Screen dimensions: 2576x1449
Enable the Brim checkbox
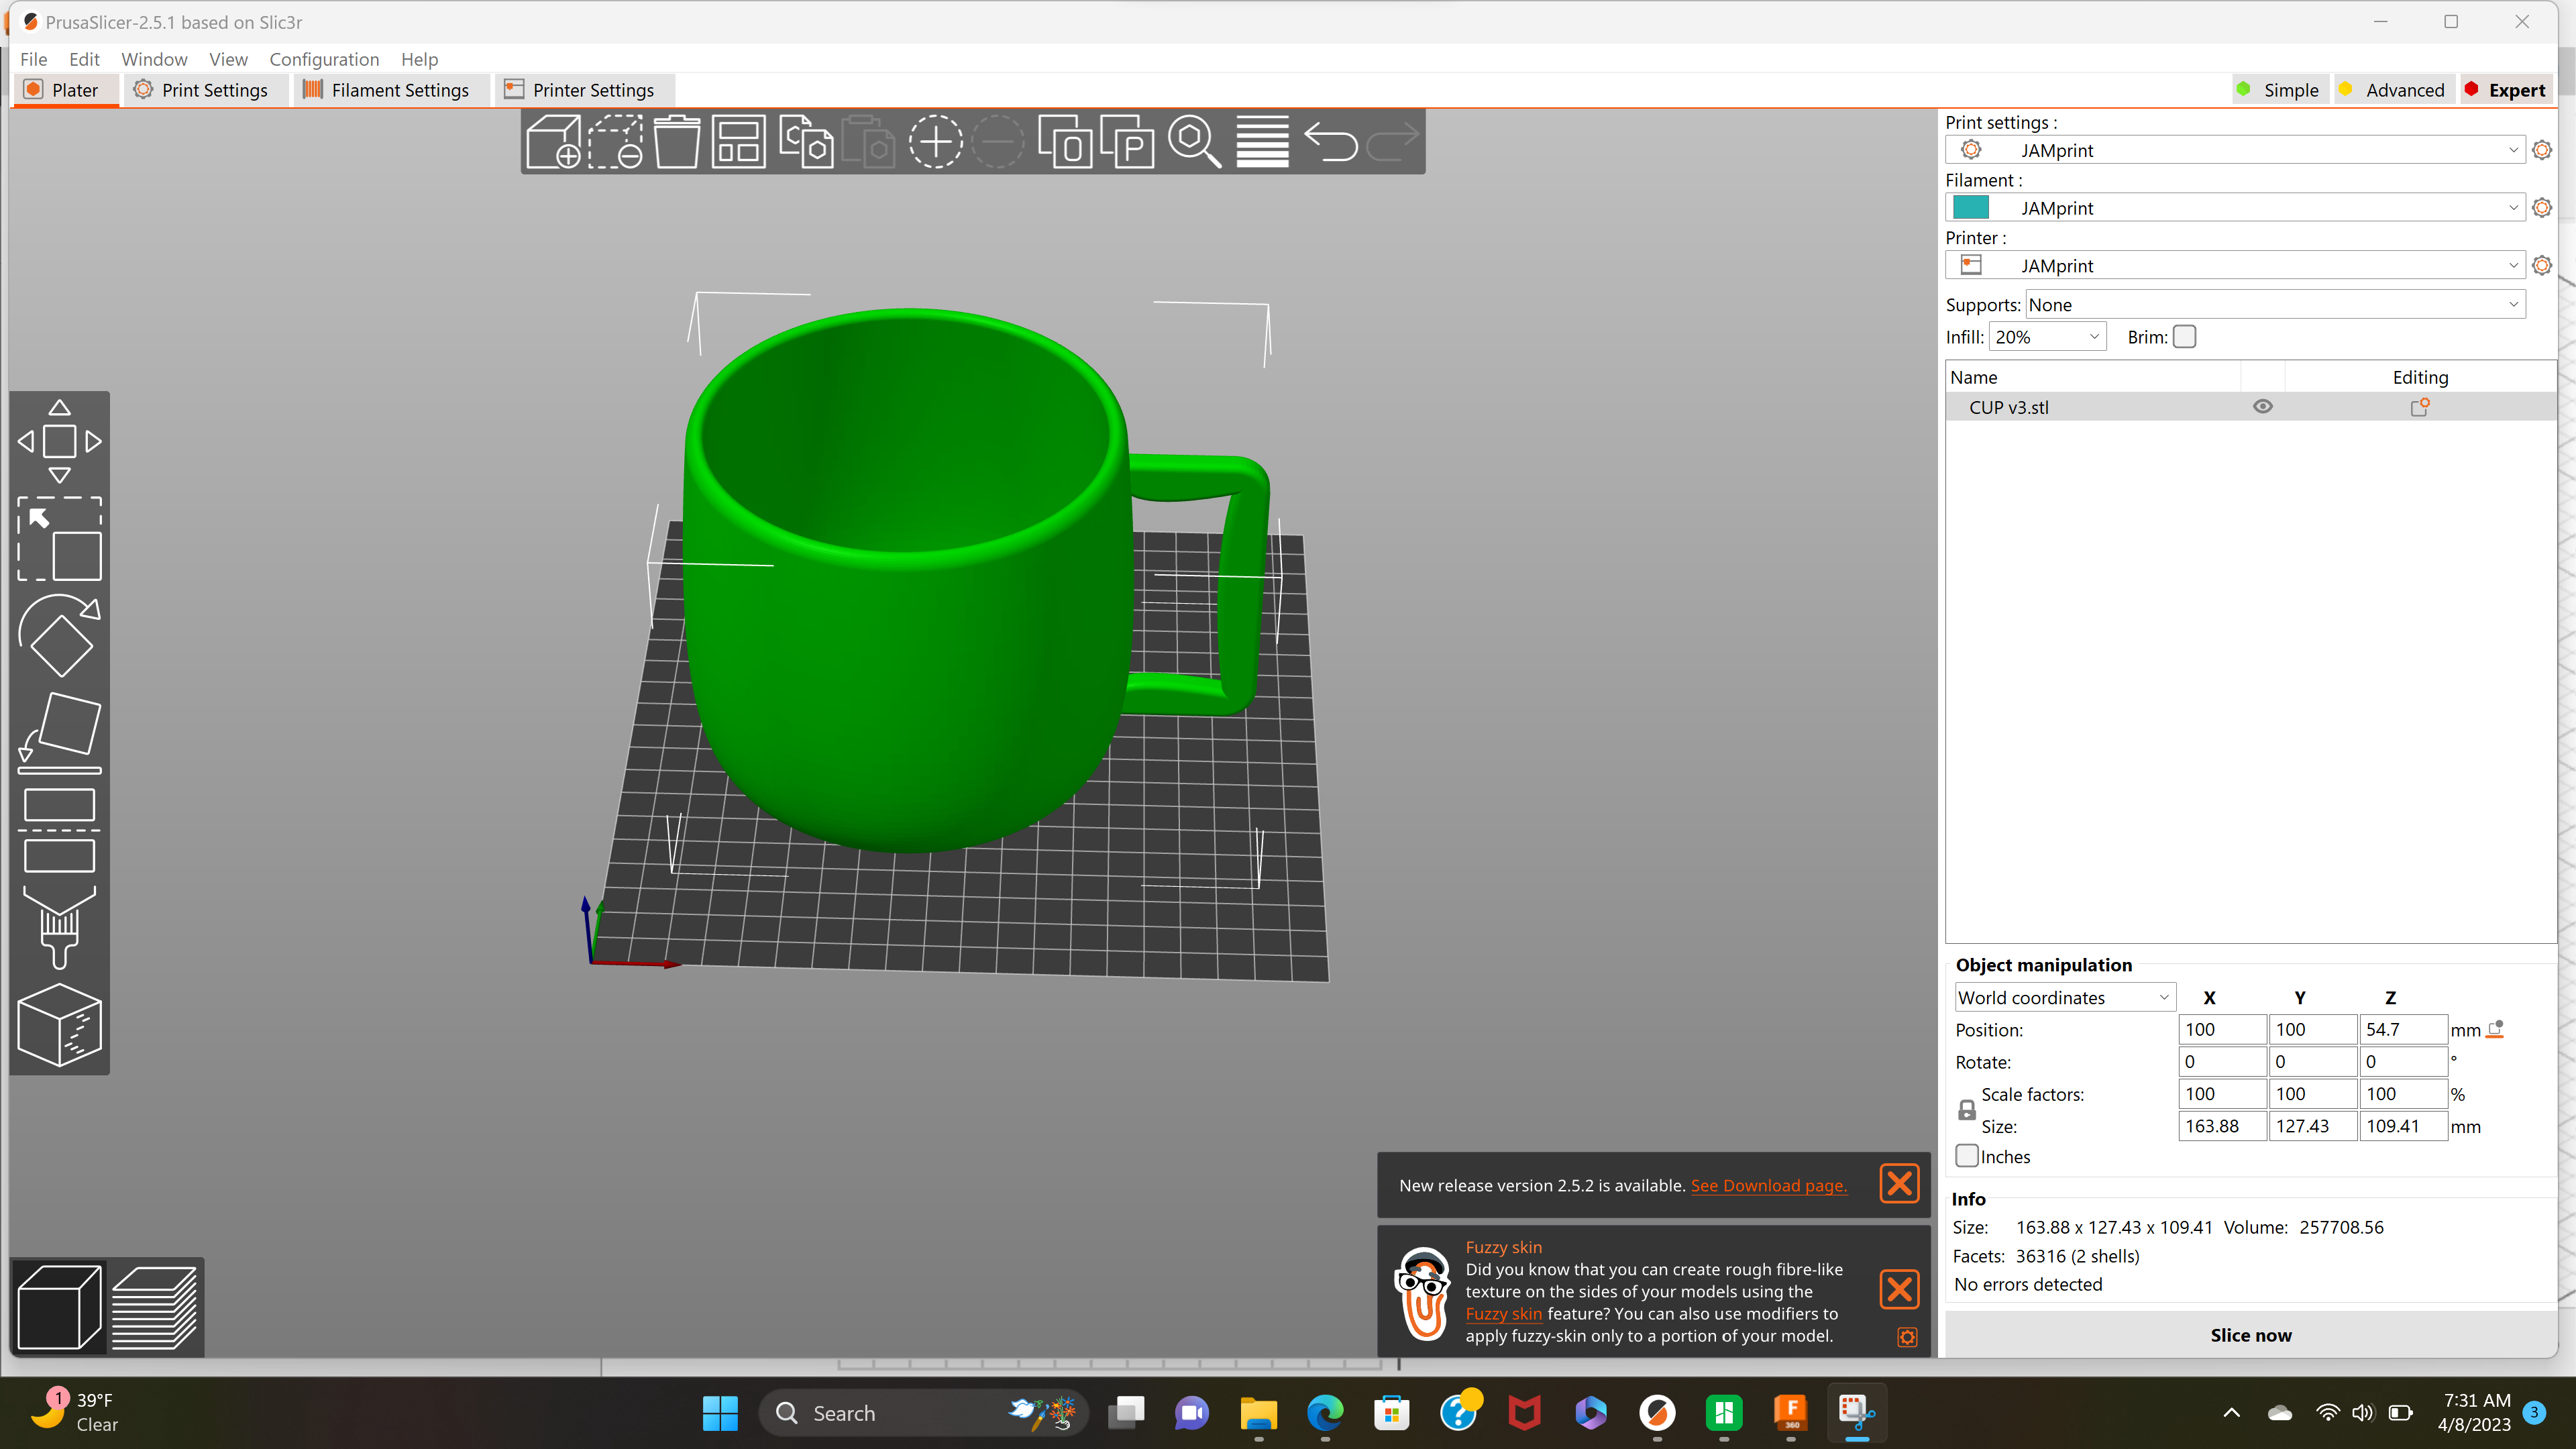[x=2185, y=337]
